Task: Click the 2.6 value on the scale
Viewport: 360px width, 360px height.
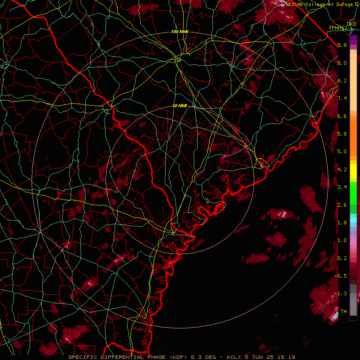Action: tap(342, 205)
